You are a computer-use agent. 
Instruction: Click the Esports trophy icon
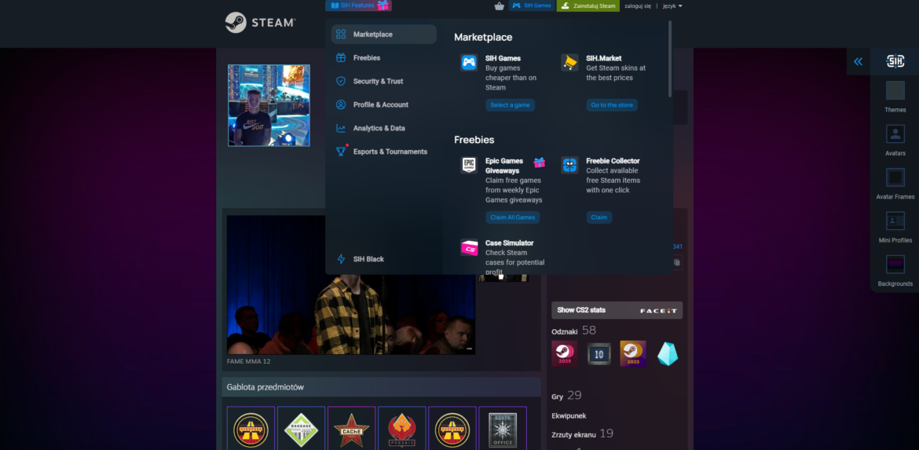tap(341, 151)
